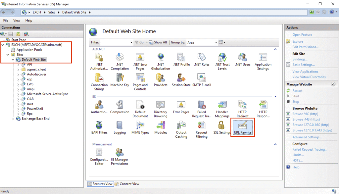This screenshot has height=194, width=339.
Task: Collapse the Manage Website actions section
Action: click(x=333, y=84)
